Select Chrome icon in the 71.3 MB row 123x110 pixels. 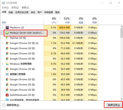click(x=7, y=48)
